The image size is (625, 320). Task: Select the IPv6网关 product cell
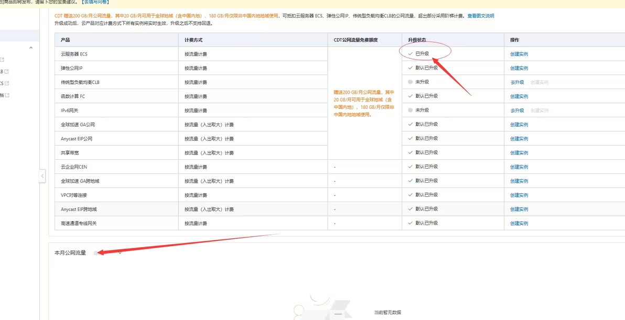point(117,111)
